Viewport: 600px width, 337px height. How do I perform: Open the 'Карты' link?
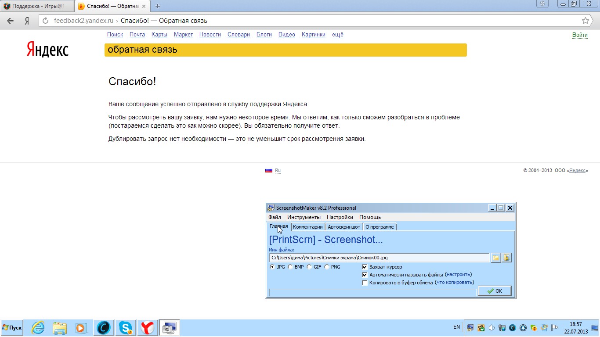click(159, 35)
